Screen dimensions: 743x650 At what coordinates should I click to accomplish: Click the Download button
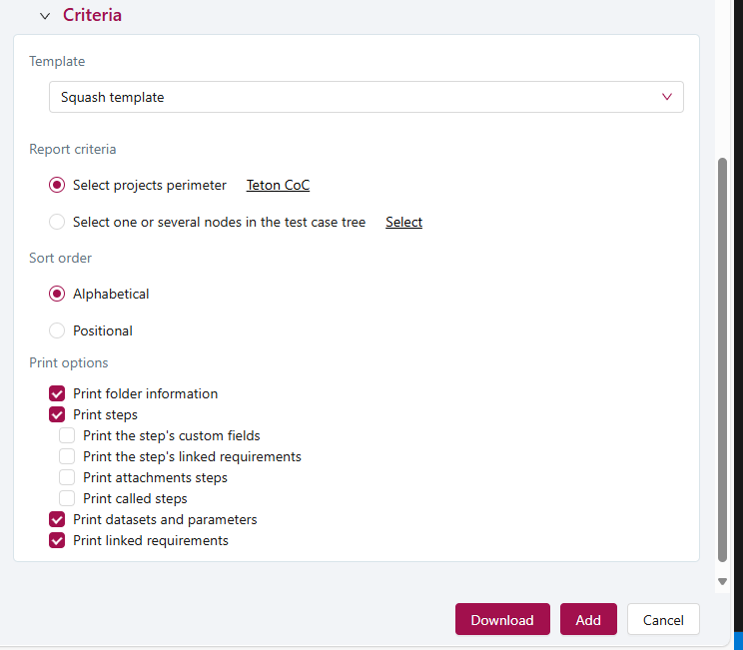click(x=501, y=619)
